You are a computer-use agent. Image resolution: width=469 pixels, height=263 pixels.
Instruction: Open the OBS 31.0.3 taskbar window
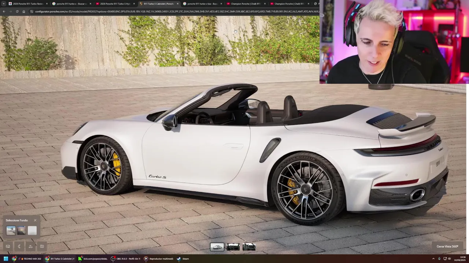[x=126, y=259]
